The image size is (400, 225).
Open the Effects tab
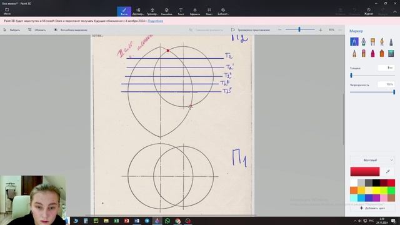pos(195,11)
